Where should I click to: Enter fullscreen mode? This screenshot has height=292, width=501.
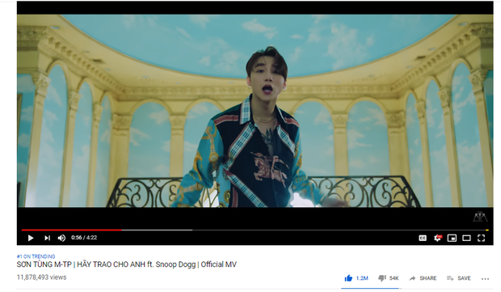481,238
